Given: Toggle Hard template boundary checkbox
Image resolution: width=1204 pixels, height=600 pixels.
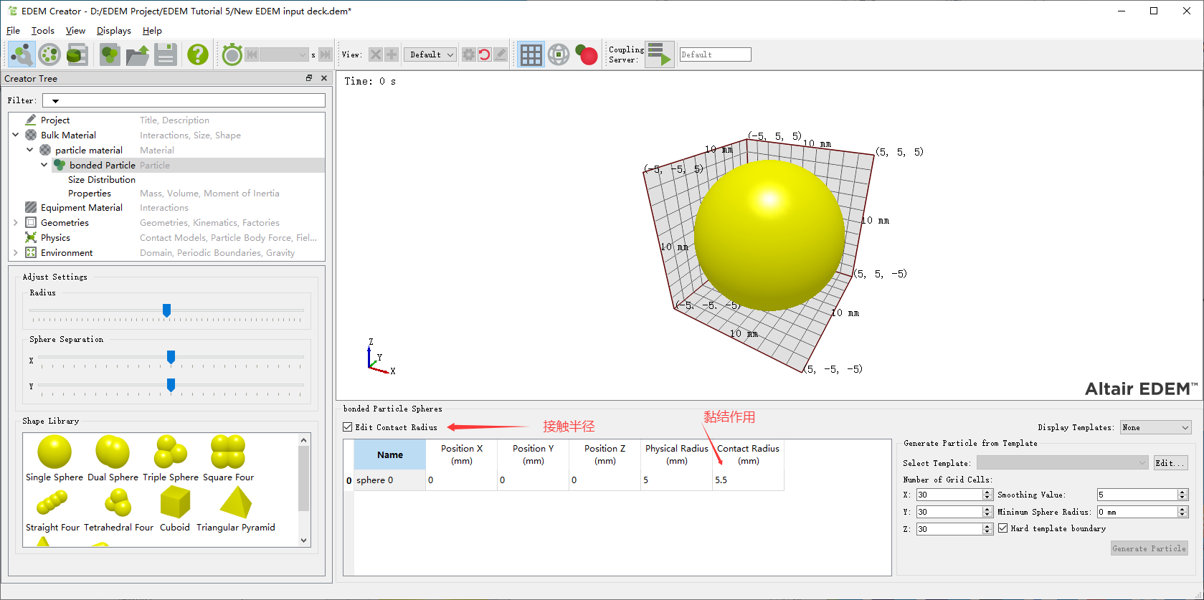Looking at the screenshot, I should (x=1003, y=528).
